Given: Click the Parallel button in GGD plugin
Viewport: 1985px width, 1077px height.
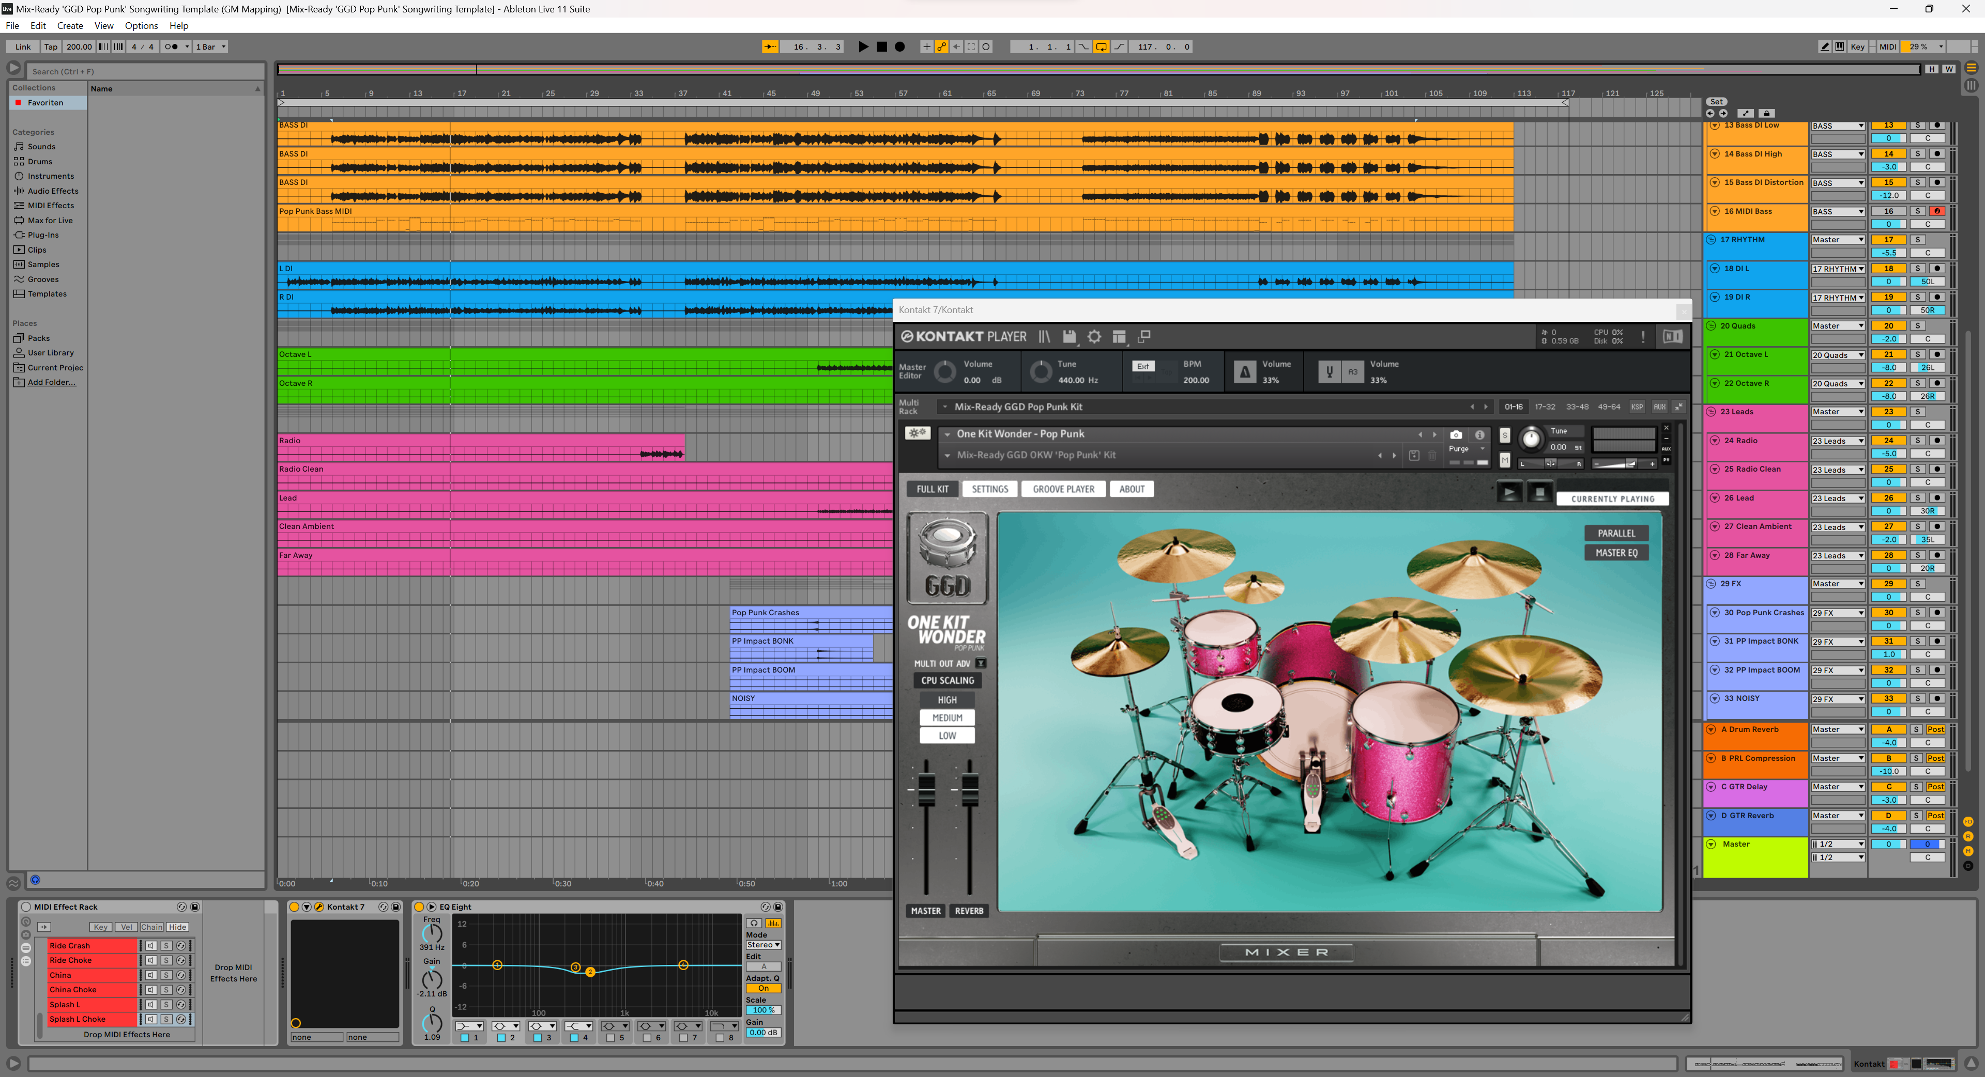Looking at the screenshot, I should point(1616,532).
